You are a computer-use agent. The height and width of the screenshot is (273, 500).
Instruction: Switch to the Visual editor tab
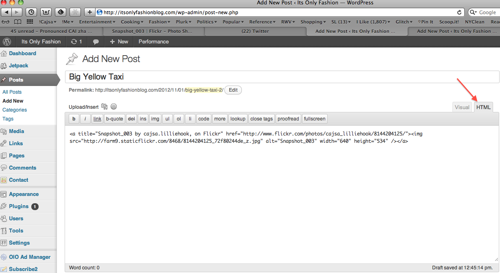click(462, 107)
